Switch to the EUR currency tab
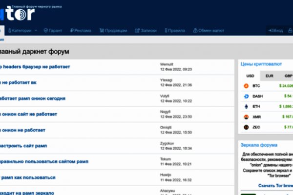Screen dimensions: 293x195 point(269,76)
